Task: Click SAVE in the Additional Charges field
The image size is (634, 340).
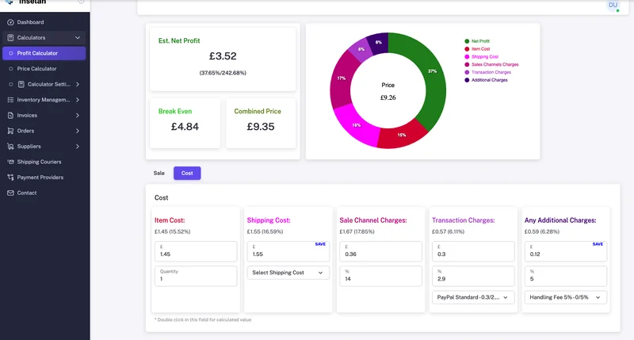Action: coord(598,244)
